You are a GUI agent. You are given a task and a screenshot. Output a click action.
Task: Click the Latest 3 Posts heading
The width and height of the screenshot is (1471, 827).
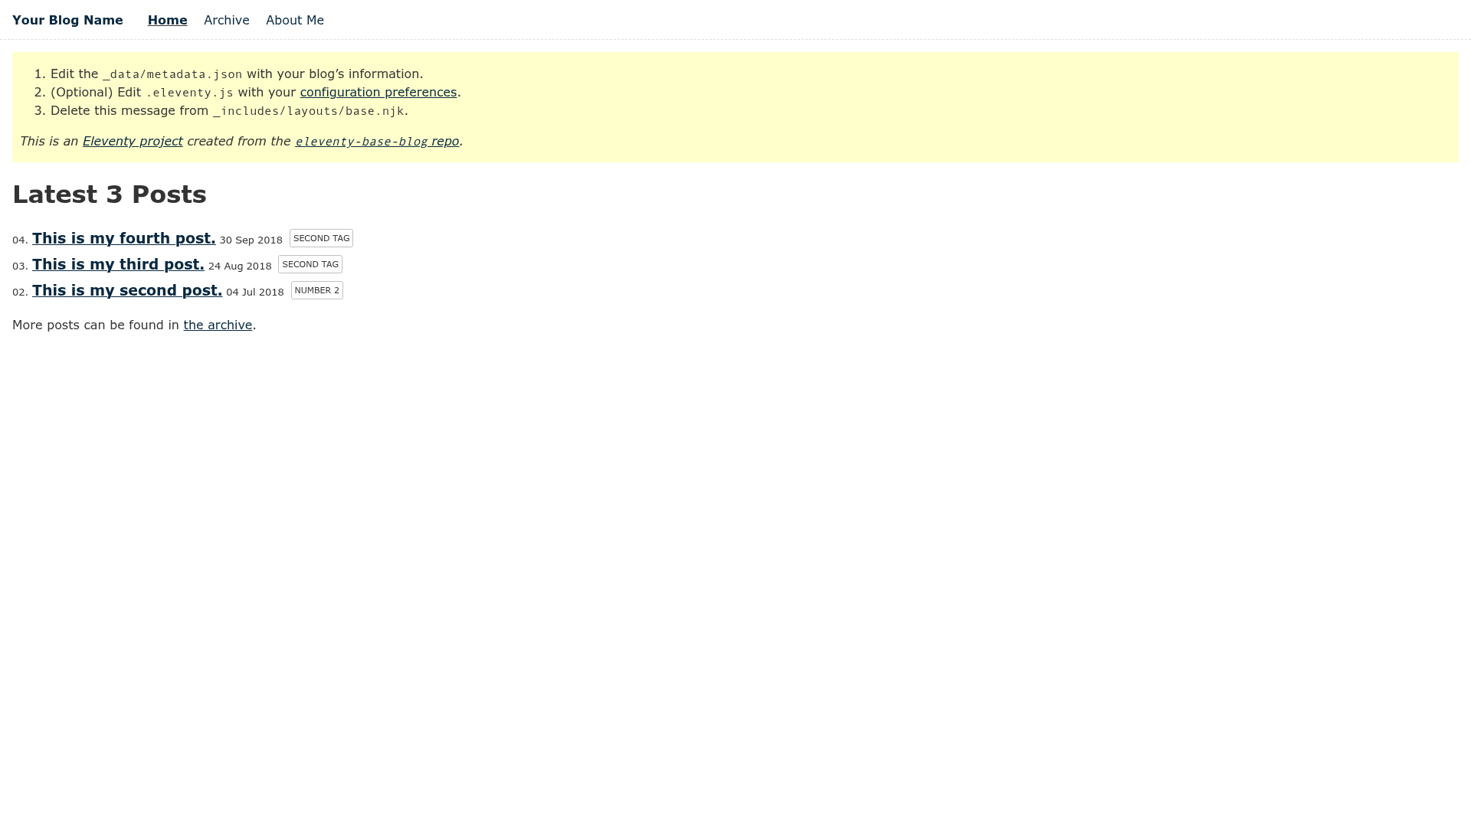[x=110, y=194]
